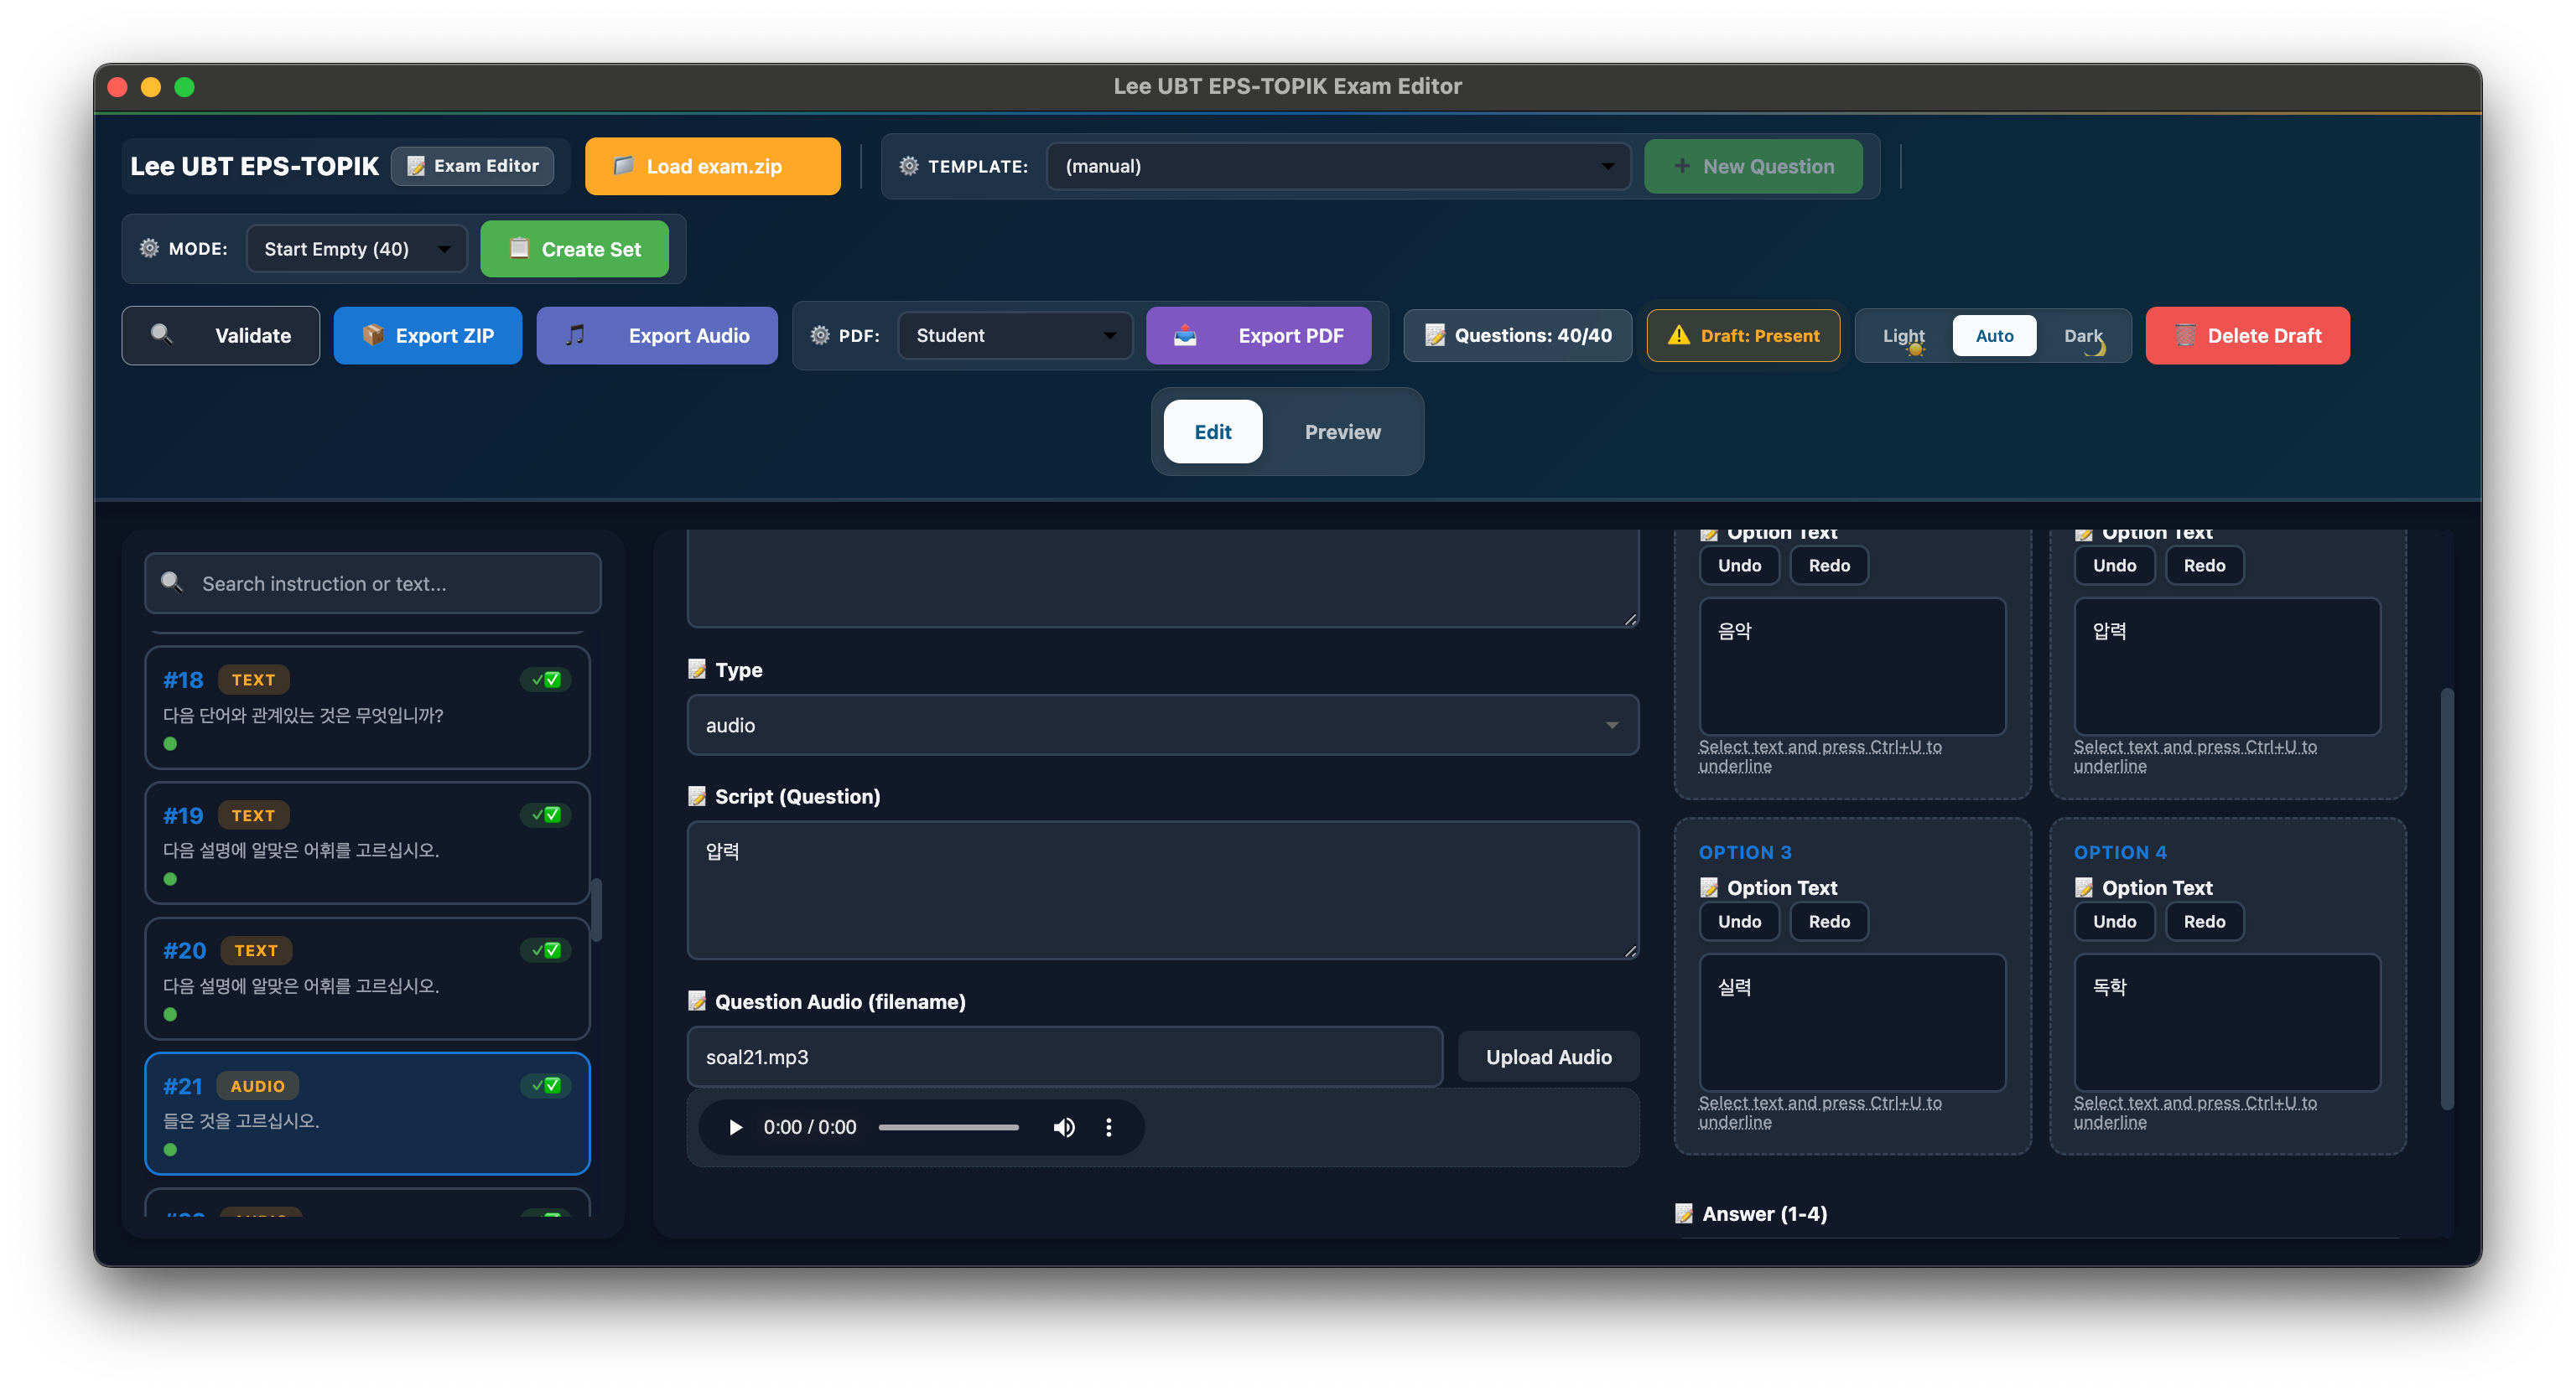Click Redo in Option 3

[1829, 920]
